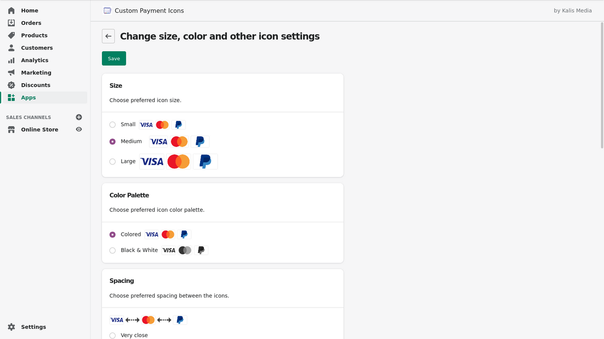Add a sales channel with the plus icon
This screenshot has height=339, width=604.
[x=79, y=117]
